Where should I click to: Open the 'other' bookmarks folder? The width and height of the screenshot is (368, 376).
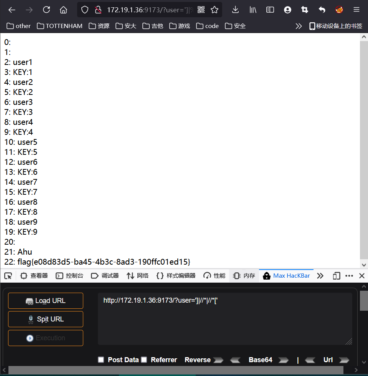click(19, 26)
